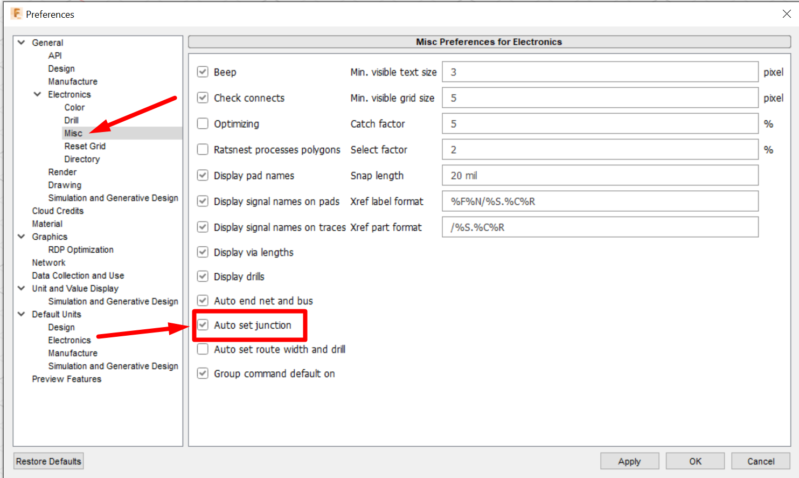Click the Restore Defaults button
The width and height of the screenshot is (799, 478).
click(x=48, y=461)
